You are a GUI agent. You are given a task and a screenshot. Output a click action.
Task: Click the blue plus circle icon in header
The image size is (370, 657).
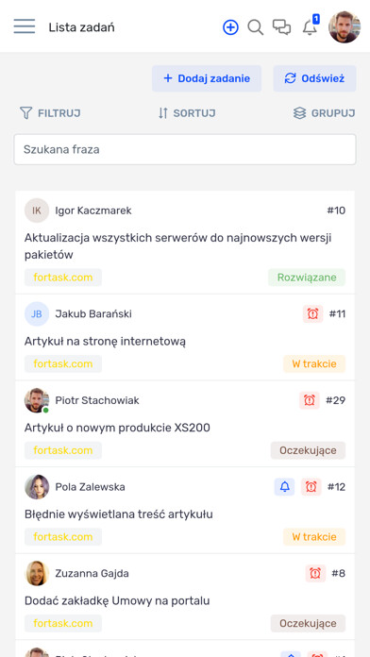click(x=230, y=27)
